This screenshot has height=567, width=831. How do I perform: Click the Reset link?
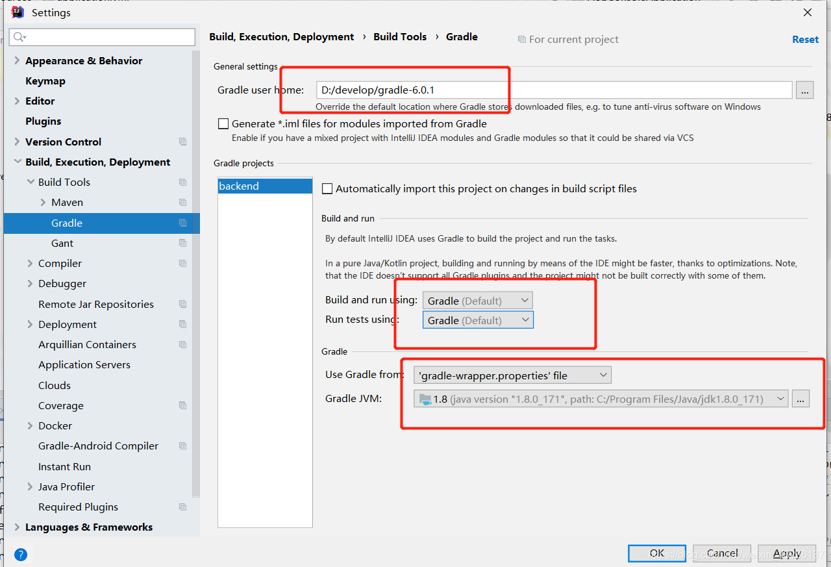[x=805, y=40]
